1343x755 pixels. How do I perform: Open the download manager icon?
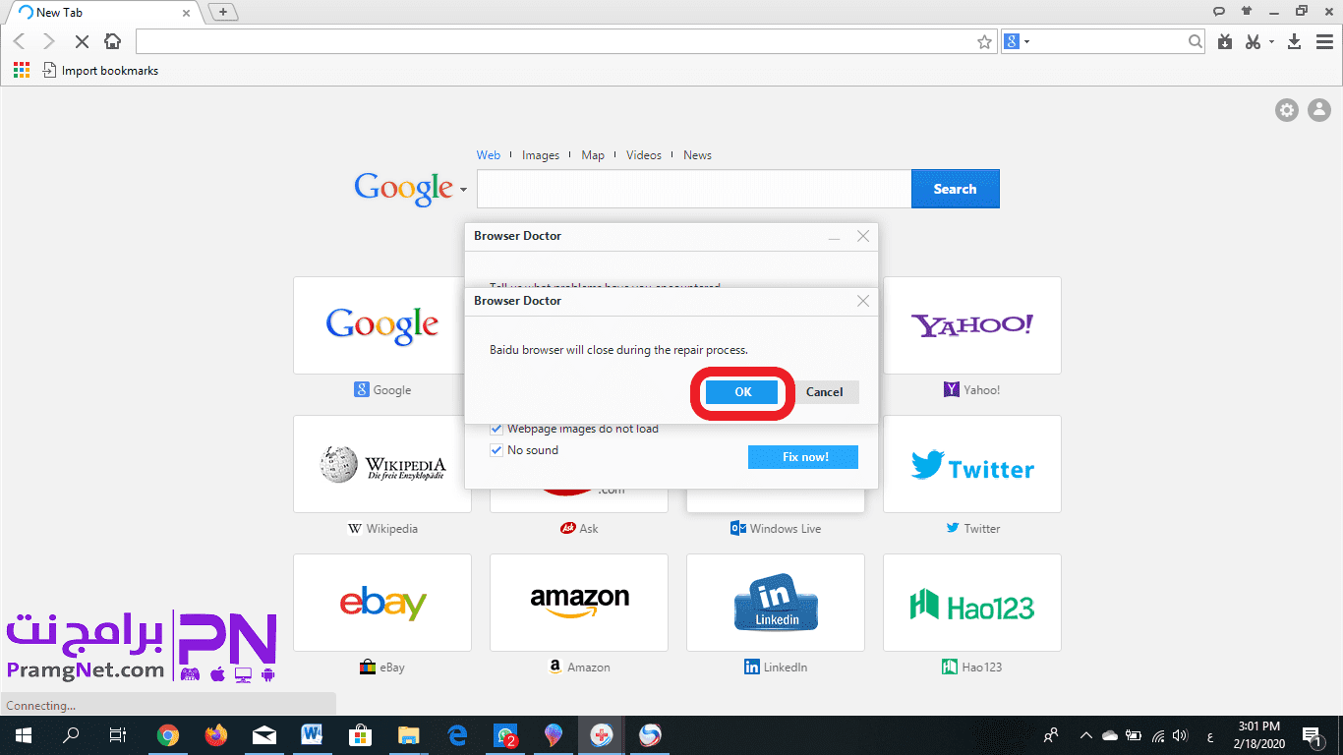pos(1294,41)
